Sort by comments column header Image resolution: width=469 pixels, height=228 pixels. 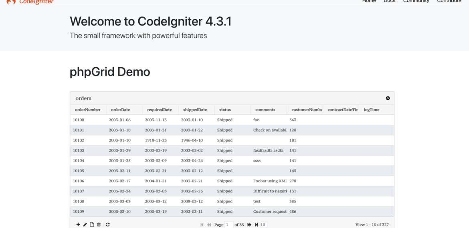(x=269, y=110)
